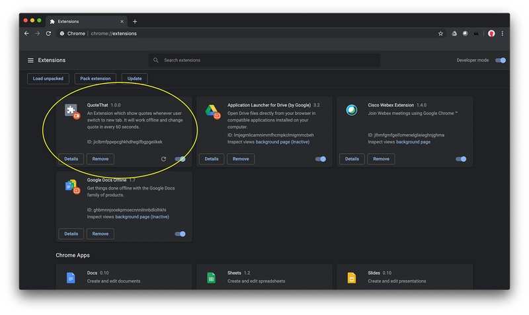The height and width of the screenshot is (315, 529).
Task: Click the Google Docs Offline ID text
Action: [126, 210]
